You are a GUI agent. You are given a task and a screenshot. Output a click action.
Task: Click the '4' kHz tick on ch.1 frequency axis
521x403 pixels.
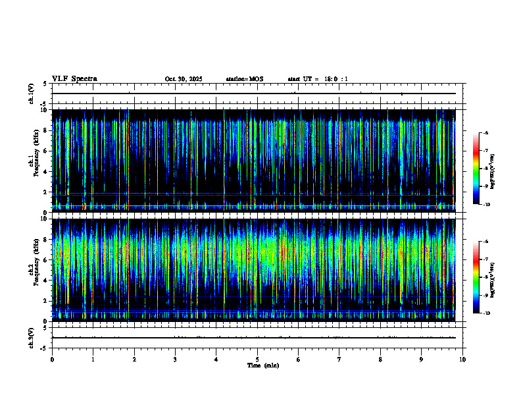pos(46,172)
